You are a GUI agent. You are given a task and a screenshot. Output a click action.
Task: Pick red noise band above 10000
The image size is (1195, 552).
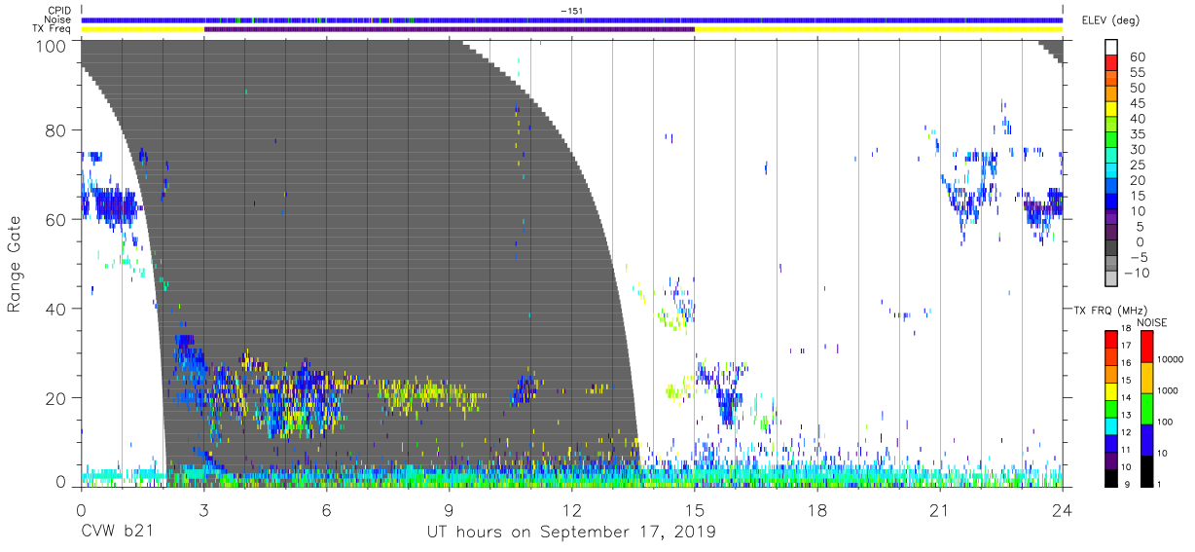coord(1145,347)
